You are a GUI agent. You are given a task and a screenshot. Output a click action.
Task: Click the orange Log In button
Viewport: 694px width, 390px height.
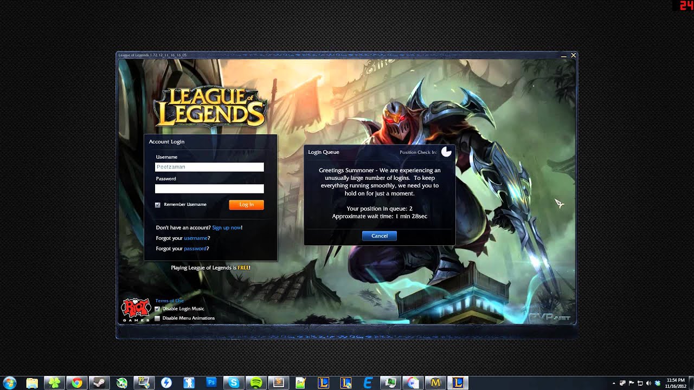(246, 205)
